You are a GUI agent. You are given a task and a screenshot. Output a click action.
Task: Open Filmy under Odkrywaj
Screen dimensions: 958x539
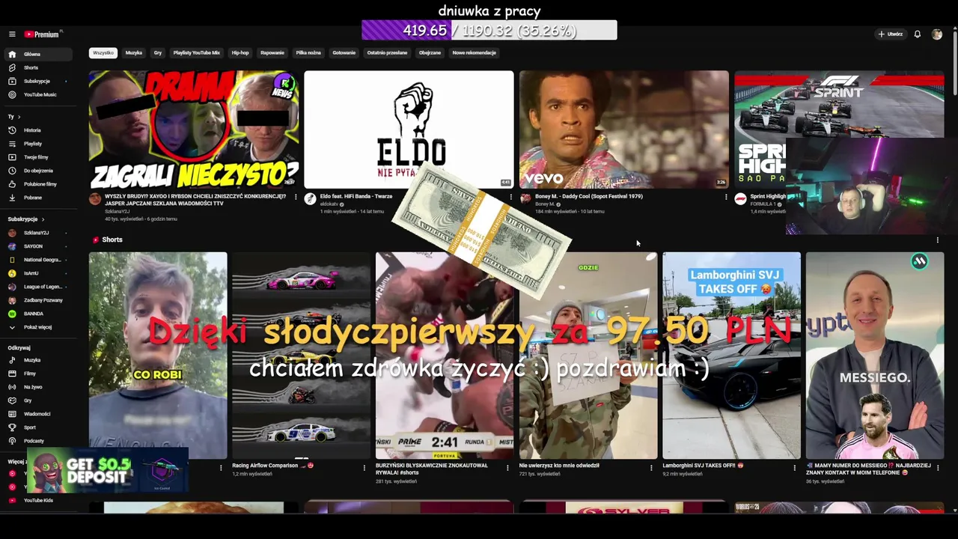tap(40, 374)
